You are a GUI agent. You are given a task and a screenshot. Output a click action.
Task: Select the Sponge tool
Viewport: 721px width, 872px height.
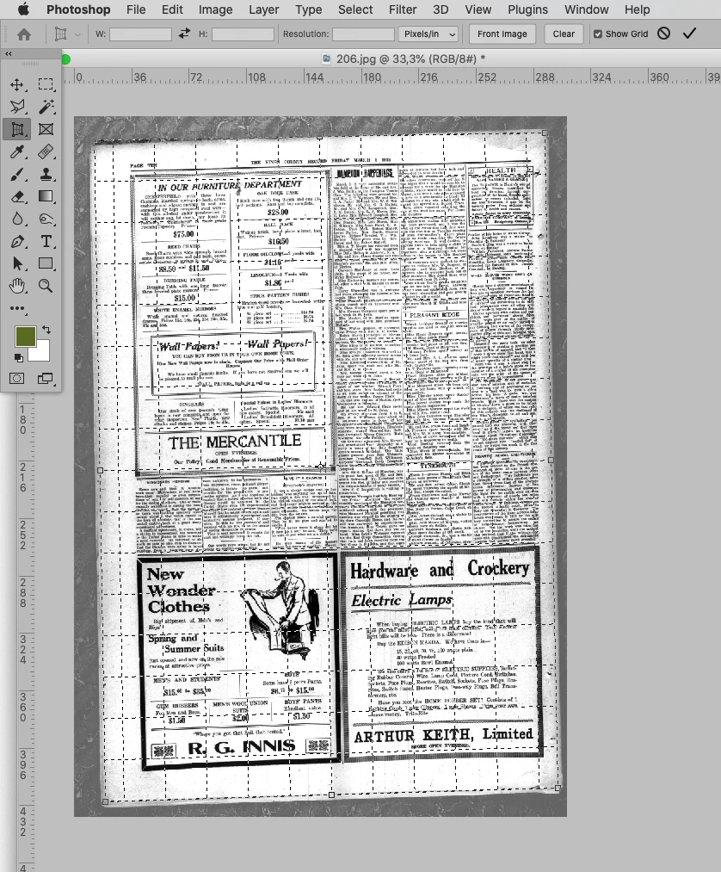46,220
